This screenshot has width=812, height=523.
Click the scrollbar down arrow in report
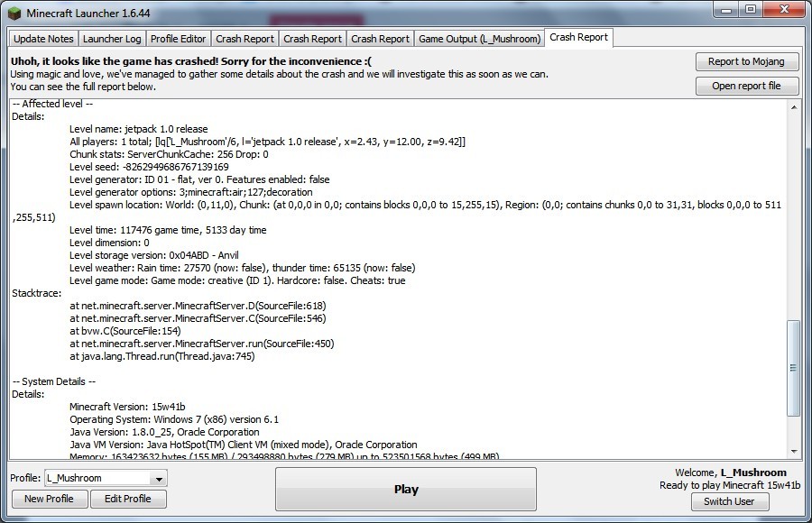(x=794, y=452)
